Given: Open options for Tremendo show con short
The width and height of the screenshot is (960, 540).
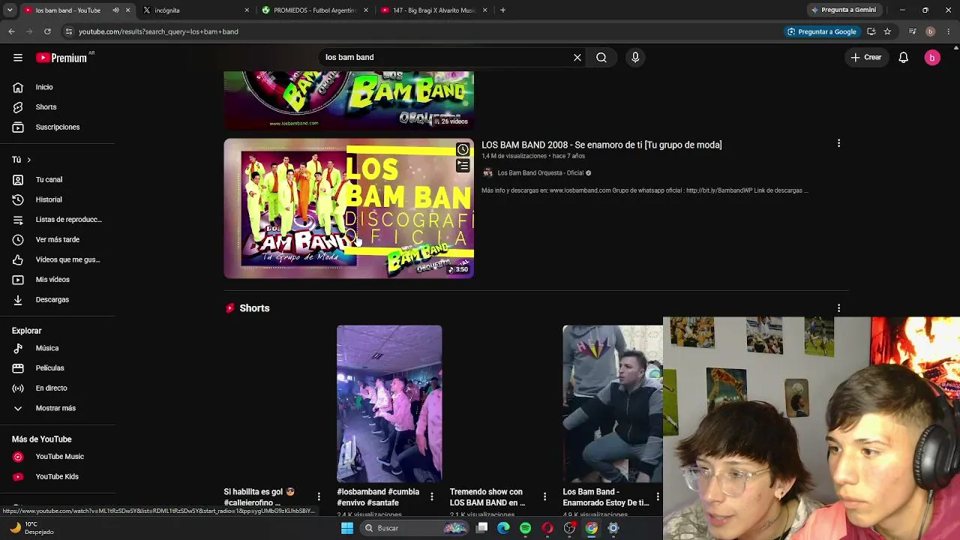Looking at the screenshot, I should (544, 496).
